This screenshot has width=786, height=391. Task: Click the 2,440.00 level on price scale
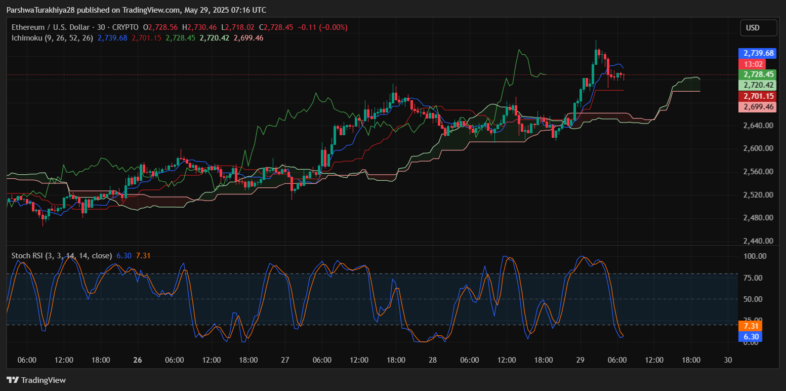(757, 241)
